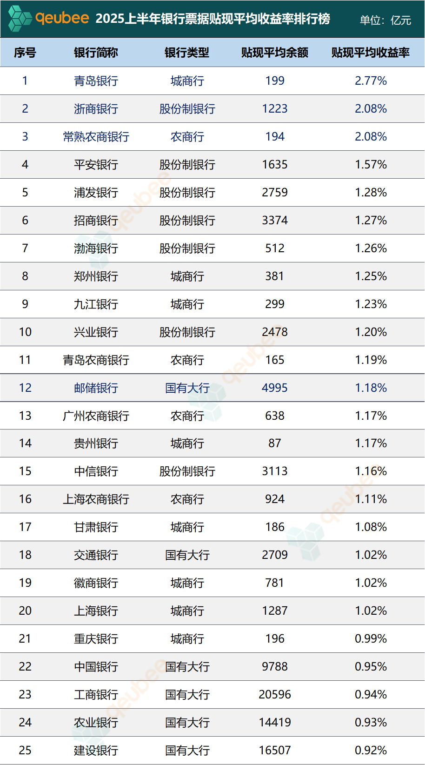Select the 徽商银行 name cell
Image resolution: width=425 pixels, height=765 pixels.
(96, 583)
